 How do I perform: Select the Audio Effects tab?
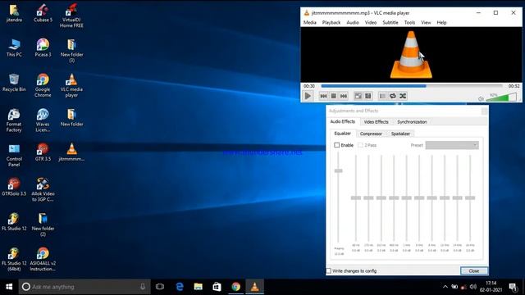343,121
